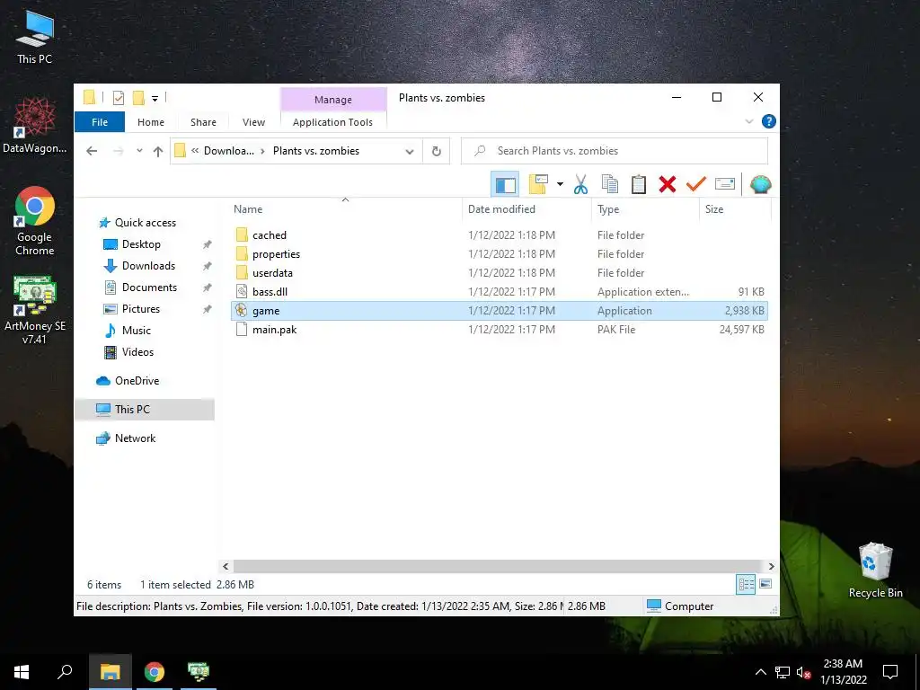The width and height of the screenshot is (920, 690).
Task: Open the Application Tools tab
Action: pyautogui.click(x=332, y=122)
